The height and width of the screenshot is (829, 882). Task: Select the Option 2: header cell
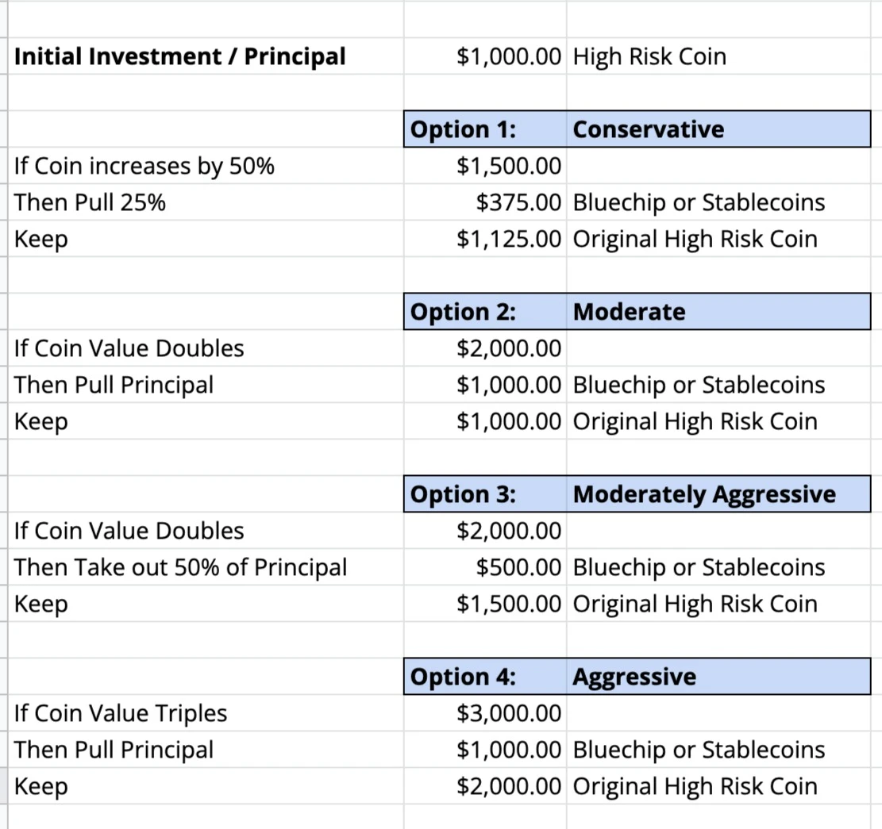(x=485, y=311)
